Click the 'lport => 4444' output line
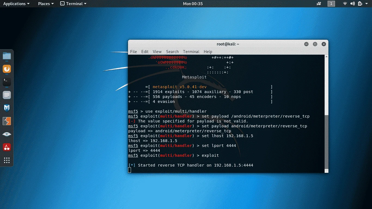Screen dimensions: 372x209 [144, 150]
